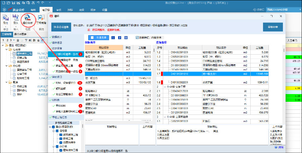This screenshot has height=153, width=302.
Task: Click the 工程克隆 icon in the ribbon
Action: [41, 19]
